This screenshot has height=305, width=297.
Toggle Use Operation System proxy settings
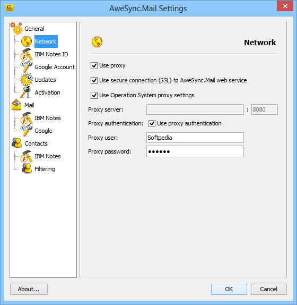94,95
